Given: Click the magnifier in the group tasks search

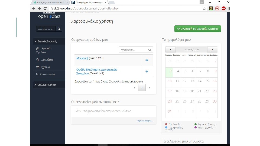Looking at the screenshot, I should pyautogui.click(x=149, y=50).
